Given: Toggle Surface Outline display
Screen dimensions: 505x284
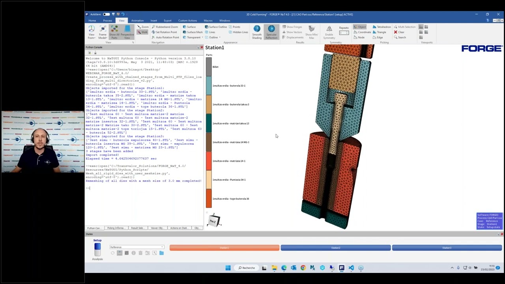Looking at the screenshot, I should point(215,27).
